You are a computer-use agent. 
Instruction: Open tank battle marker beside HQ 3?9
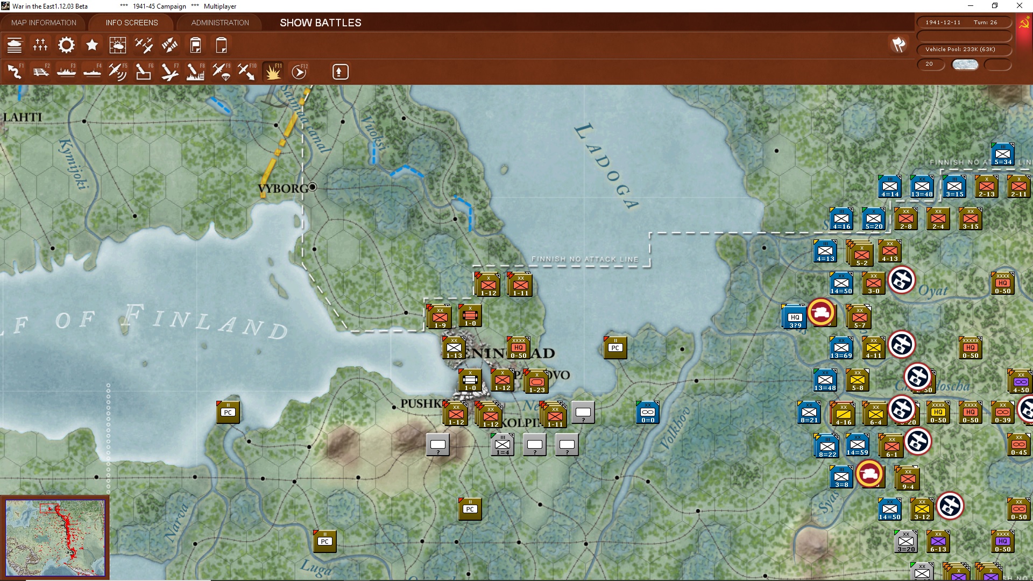point(821,312)
